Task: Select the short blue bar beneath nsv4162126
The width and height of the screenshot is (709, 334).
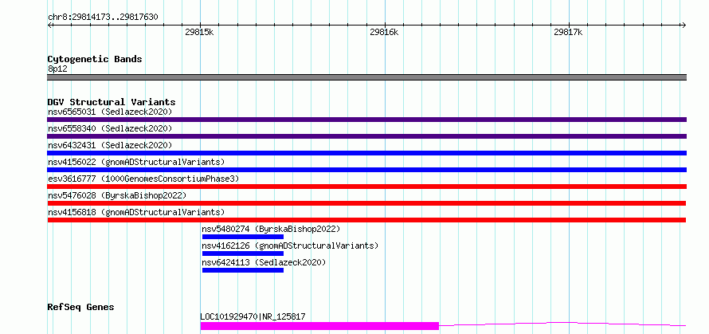Action: click(x=243, y=253)
